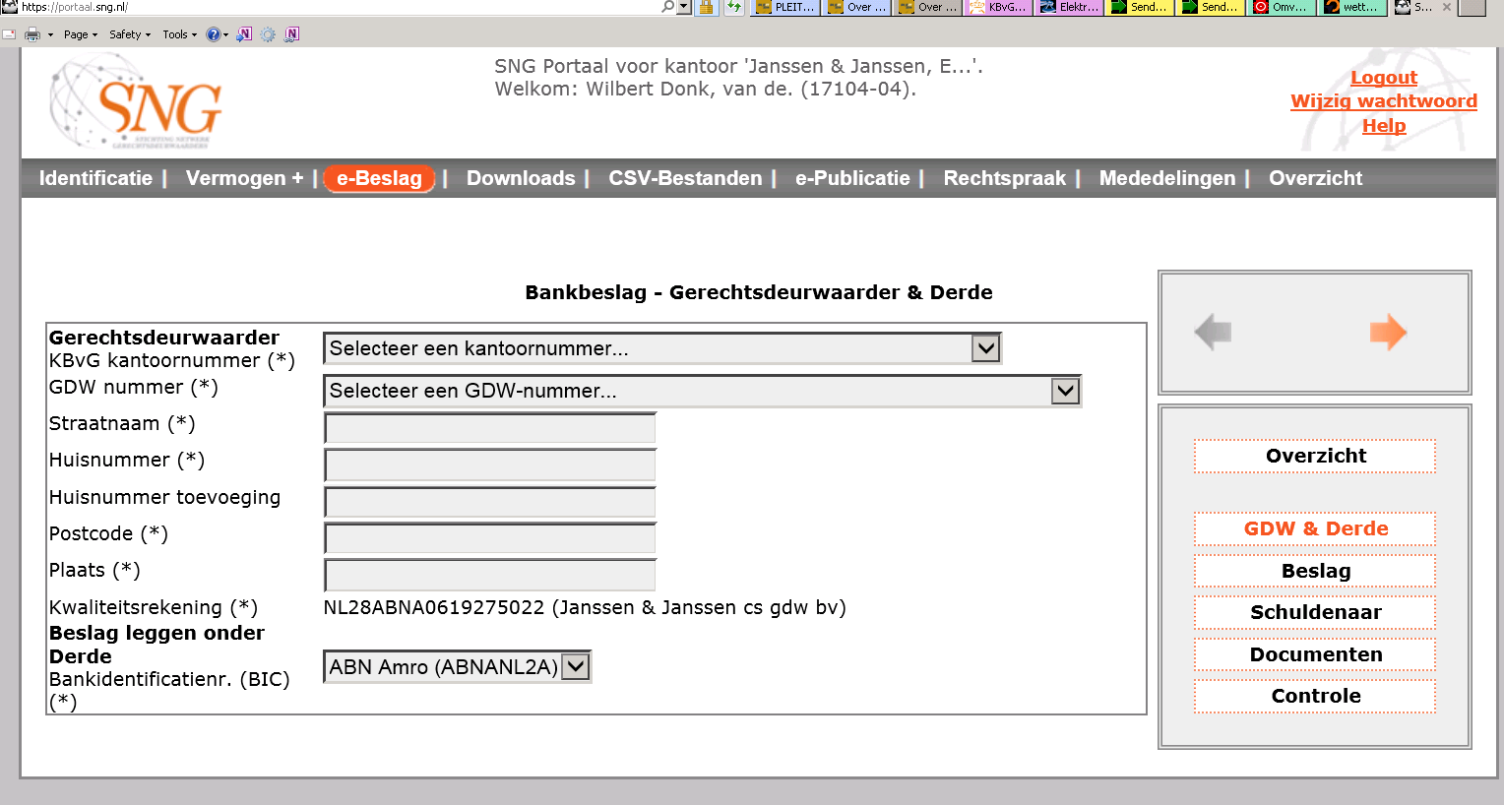Click the Wijzig wachtwoord link
The image size is (1504, 805).
pyautogui.click(x=1383, y=101)
